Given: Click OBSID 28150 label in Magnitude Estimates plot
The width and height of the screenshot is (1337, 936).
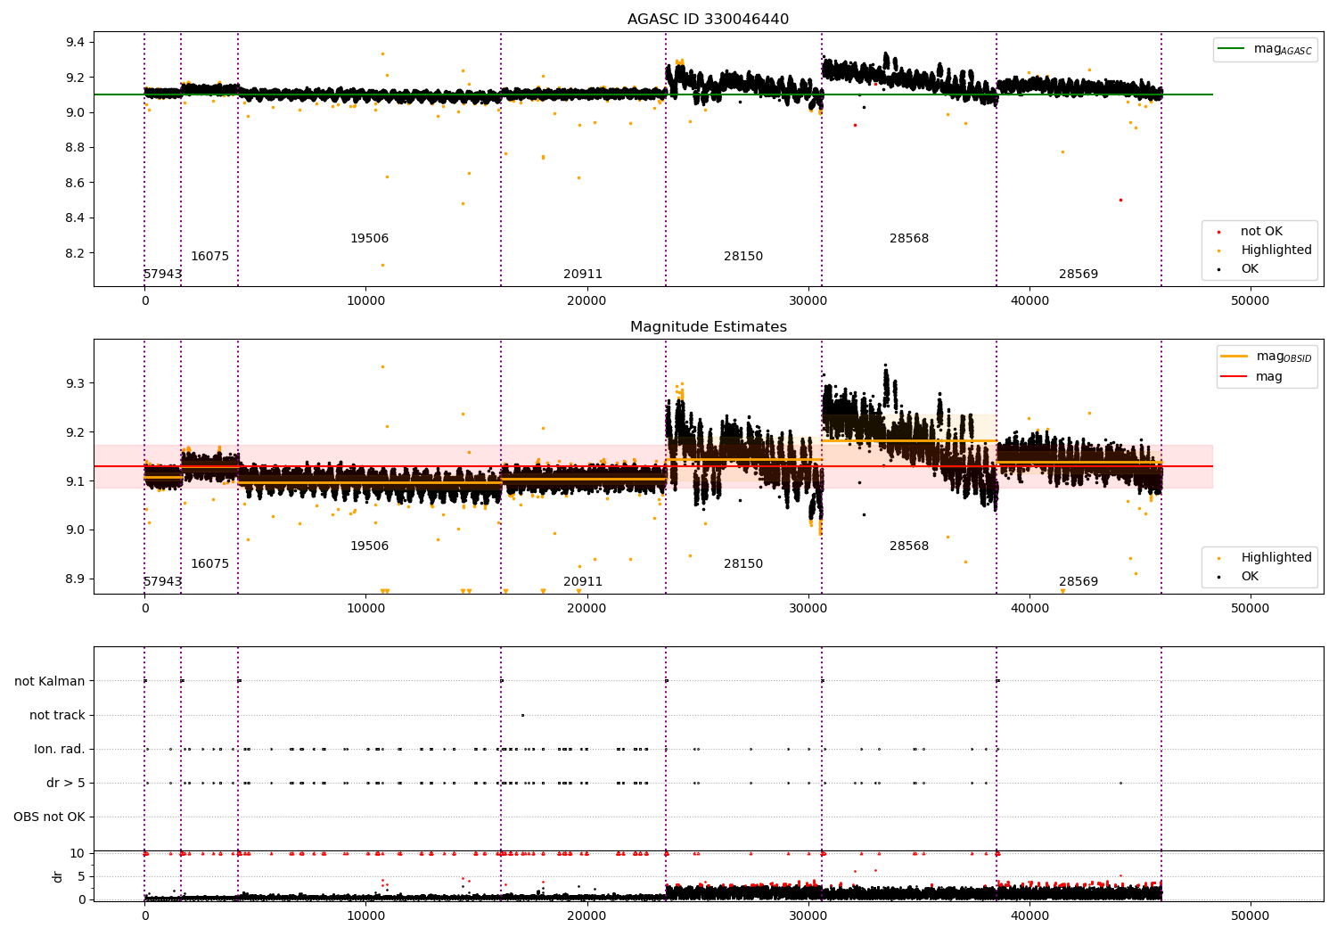Looking at the screenshot, I should [x=743, y=564].
